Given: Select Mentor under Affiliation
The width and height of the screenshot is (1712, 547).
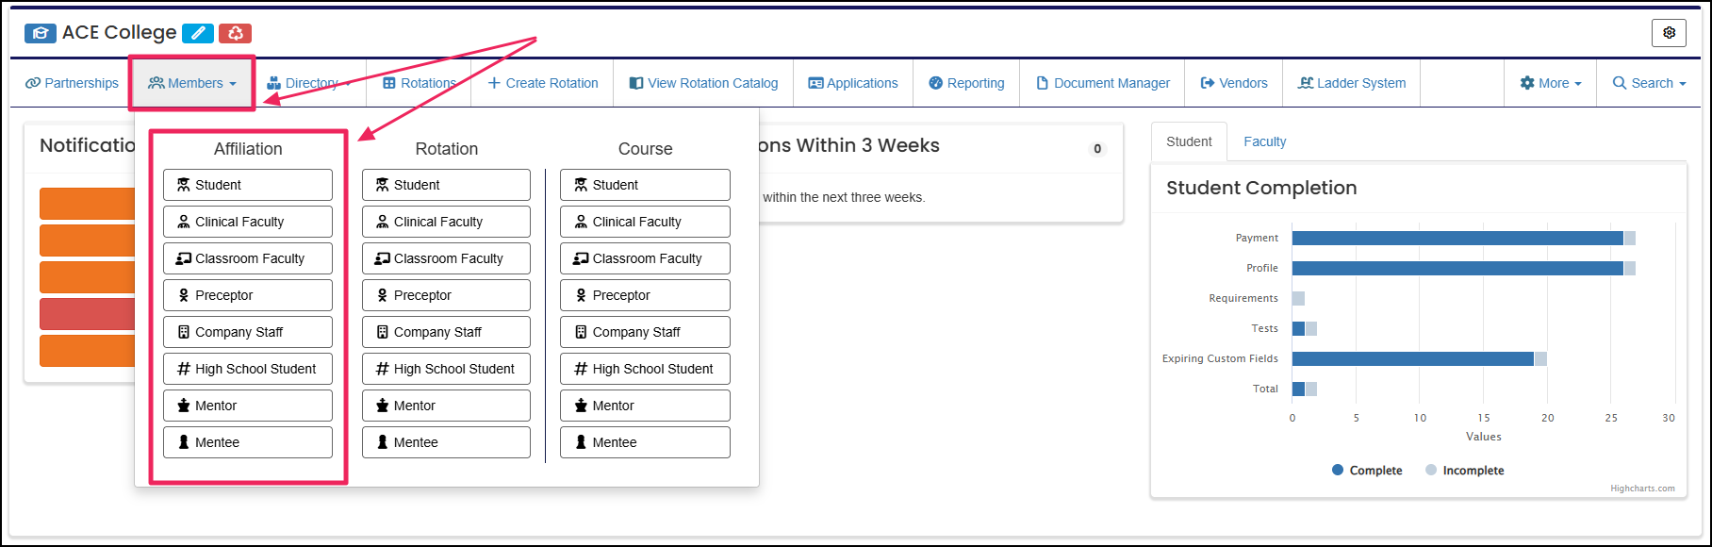Looking at the screenshot, I should (248, 406).
